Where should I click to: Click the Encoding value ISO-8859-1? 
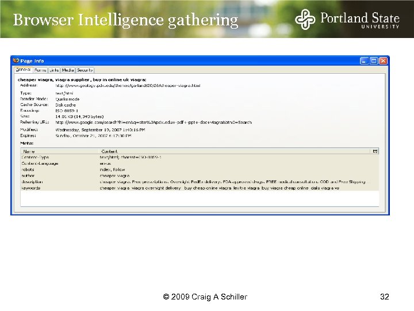coord(67,111)
